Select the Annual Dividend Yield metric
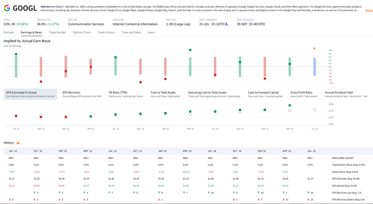The width and height of the screenshot is (373, 204). (346, 94)
